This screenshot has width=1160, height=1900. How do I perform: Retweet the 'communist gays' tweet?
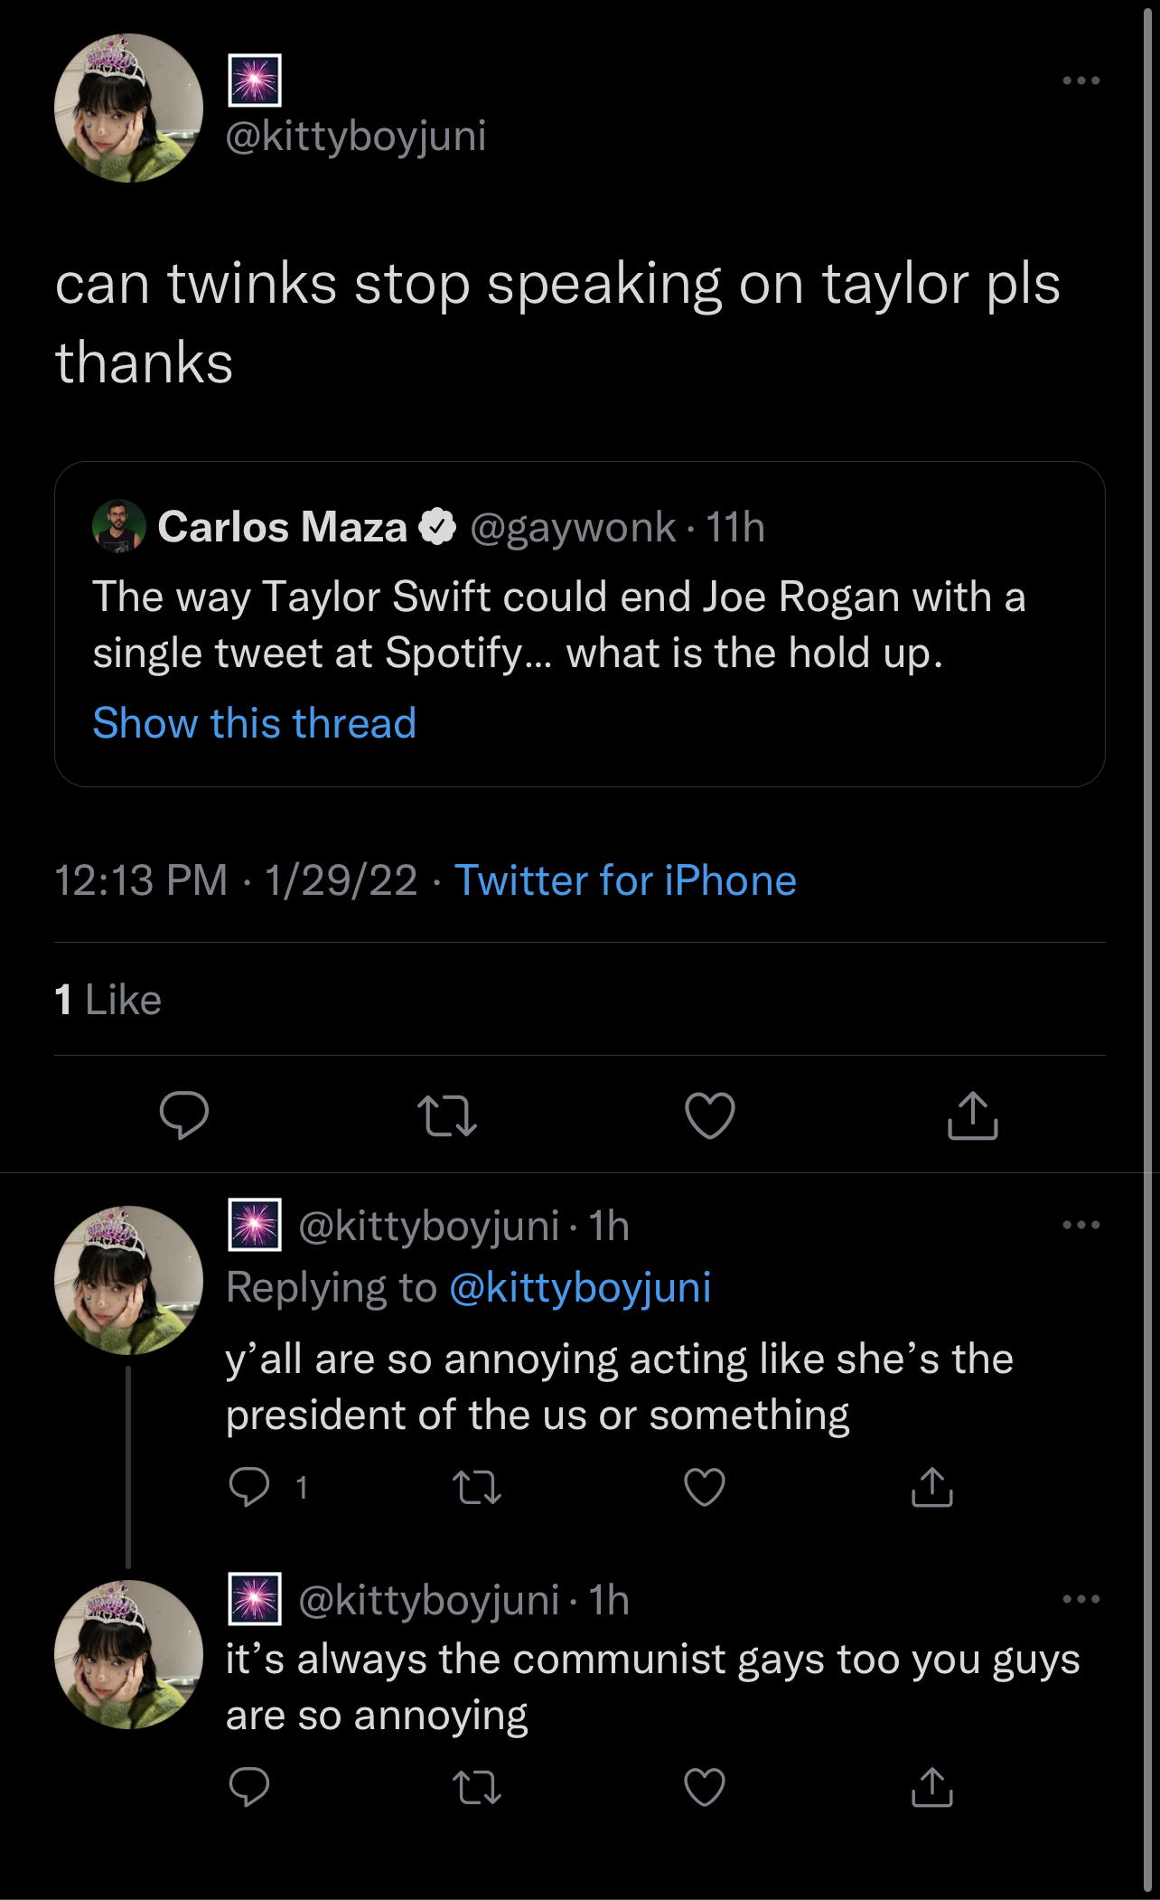coord(477,1787)
